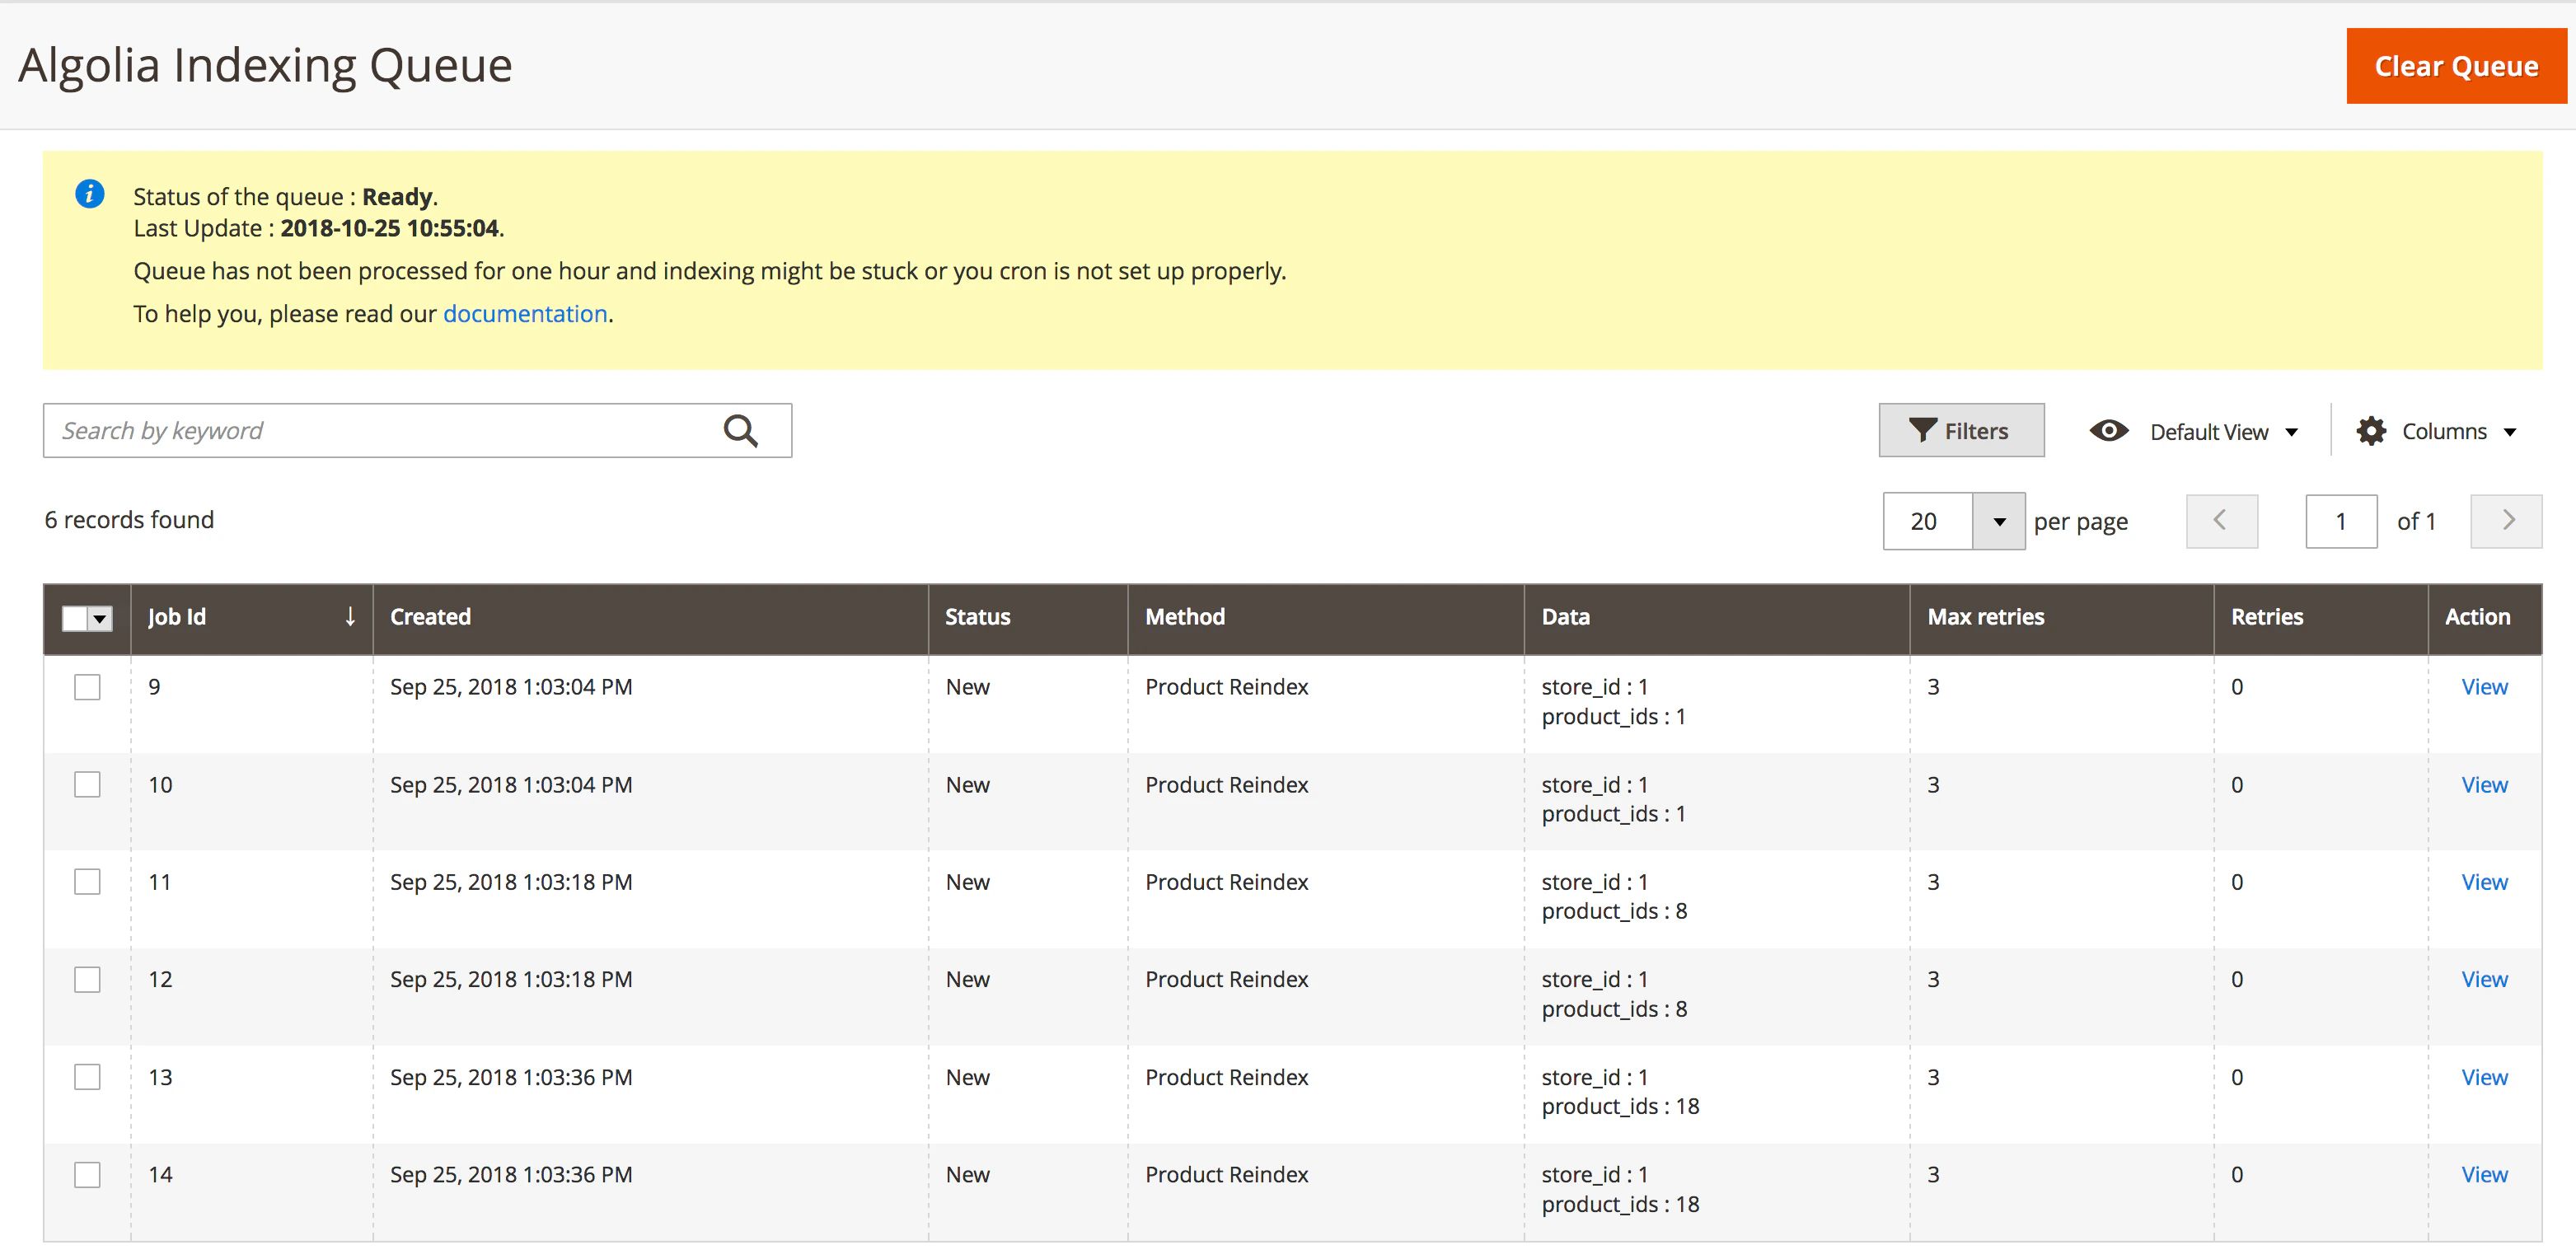This screenshot has height=1259, width=2576.
Task: Sort by the Created column header
Action: [430, 617]
